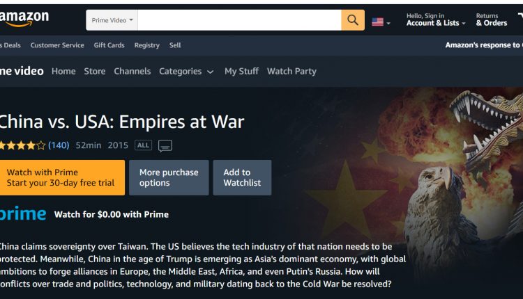The width and height of the screenshot is (523, 299).
Task: Open the 140 ratings count link
Action: click(59, 145)
